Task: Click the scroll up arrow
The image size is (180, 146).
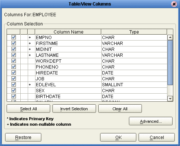Action: [170, 37]
